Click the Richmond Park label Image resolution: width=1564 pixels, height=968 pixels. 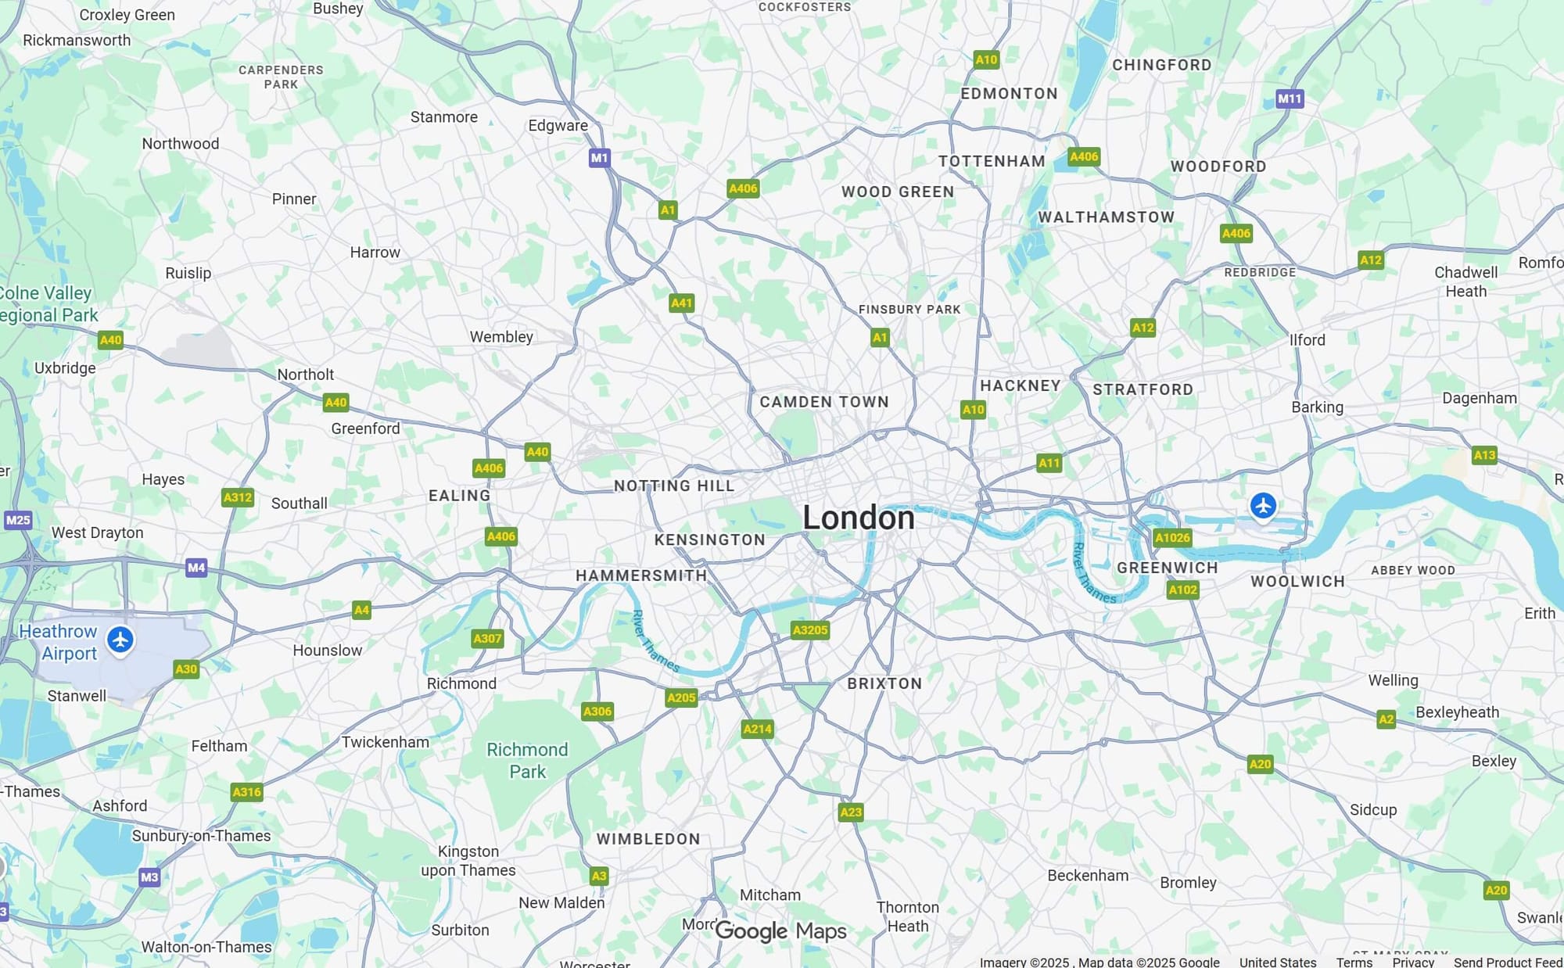(528, 761)
